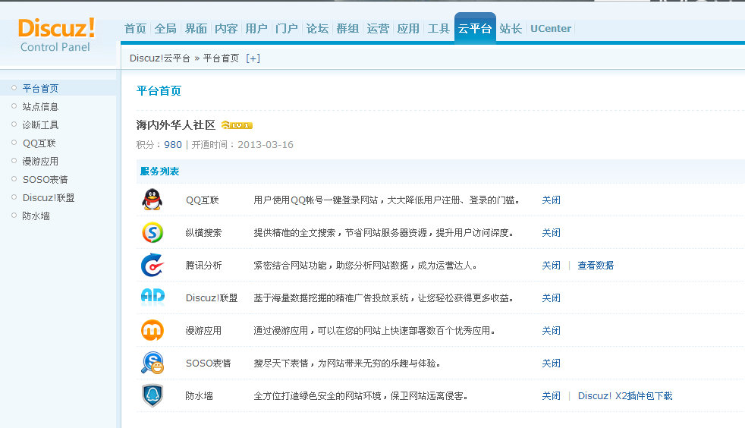Open SOSO表情 in the sidebar

coord(45,179)
